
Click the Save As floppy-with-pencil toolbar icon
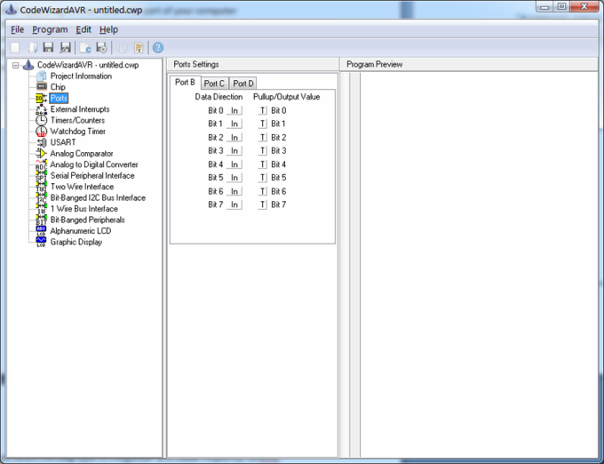click(x=65, y=47)
